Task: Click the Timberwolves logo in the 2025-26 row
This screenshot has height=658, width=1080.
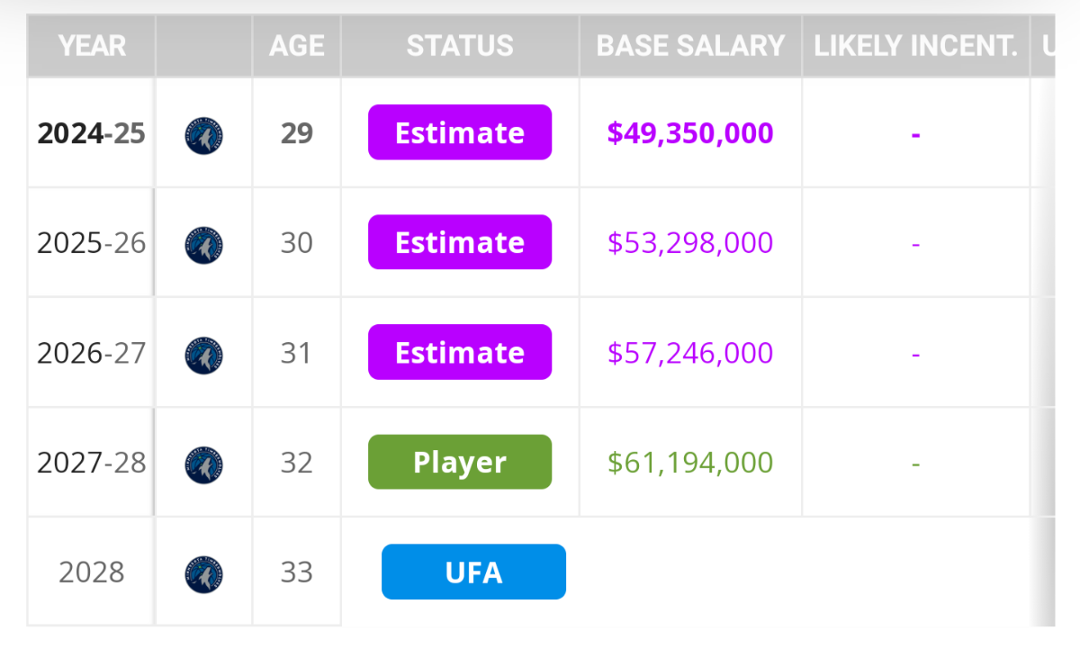Action: click(204, 245)
